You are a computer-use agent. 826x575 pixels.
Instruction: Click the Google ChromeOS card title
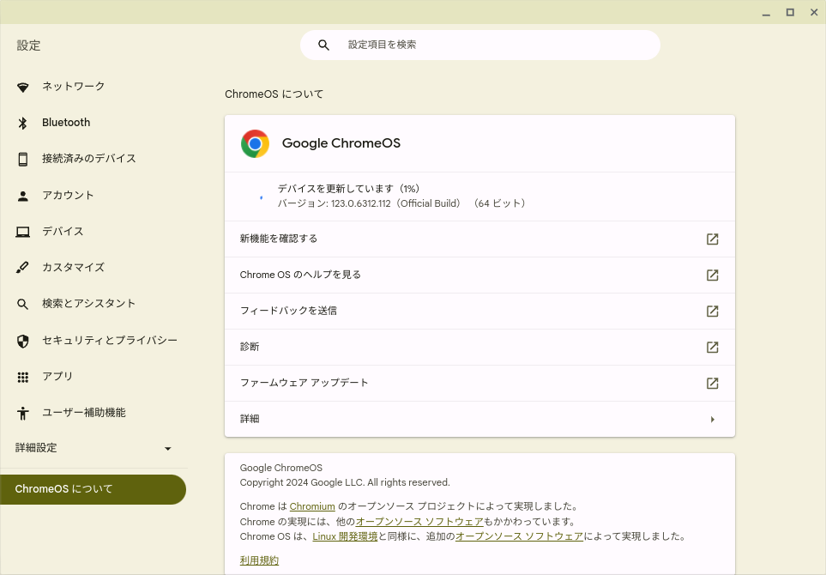click(341, 143)
